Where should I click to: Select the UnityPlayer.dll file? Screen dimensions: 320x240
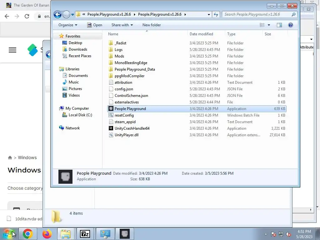tap(126, 135)
